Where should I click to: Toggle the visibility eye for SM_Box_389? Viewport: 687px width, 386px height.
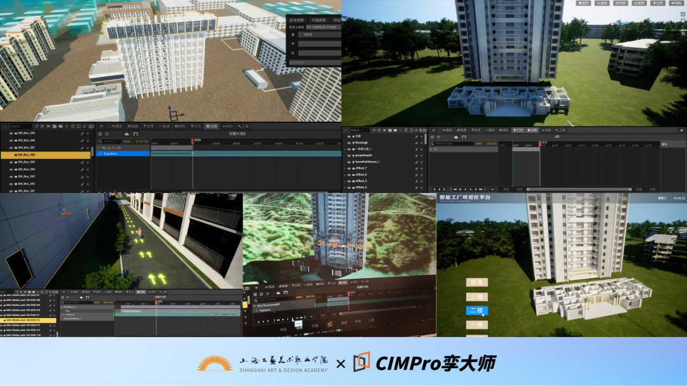(x=11, y=133)
